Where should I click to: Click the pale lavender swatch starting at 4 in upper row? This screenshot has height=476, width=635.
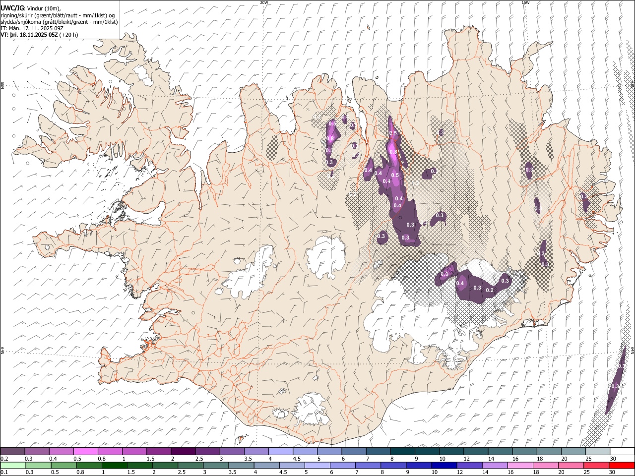(280, 451)
